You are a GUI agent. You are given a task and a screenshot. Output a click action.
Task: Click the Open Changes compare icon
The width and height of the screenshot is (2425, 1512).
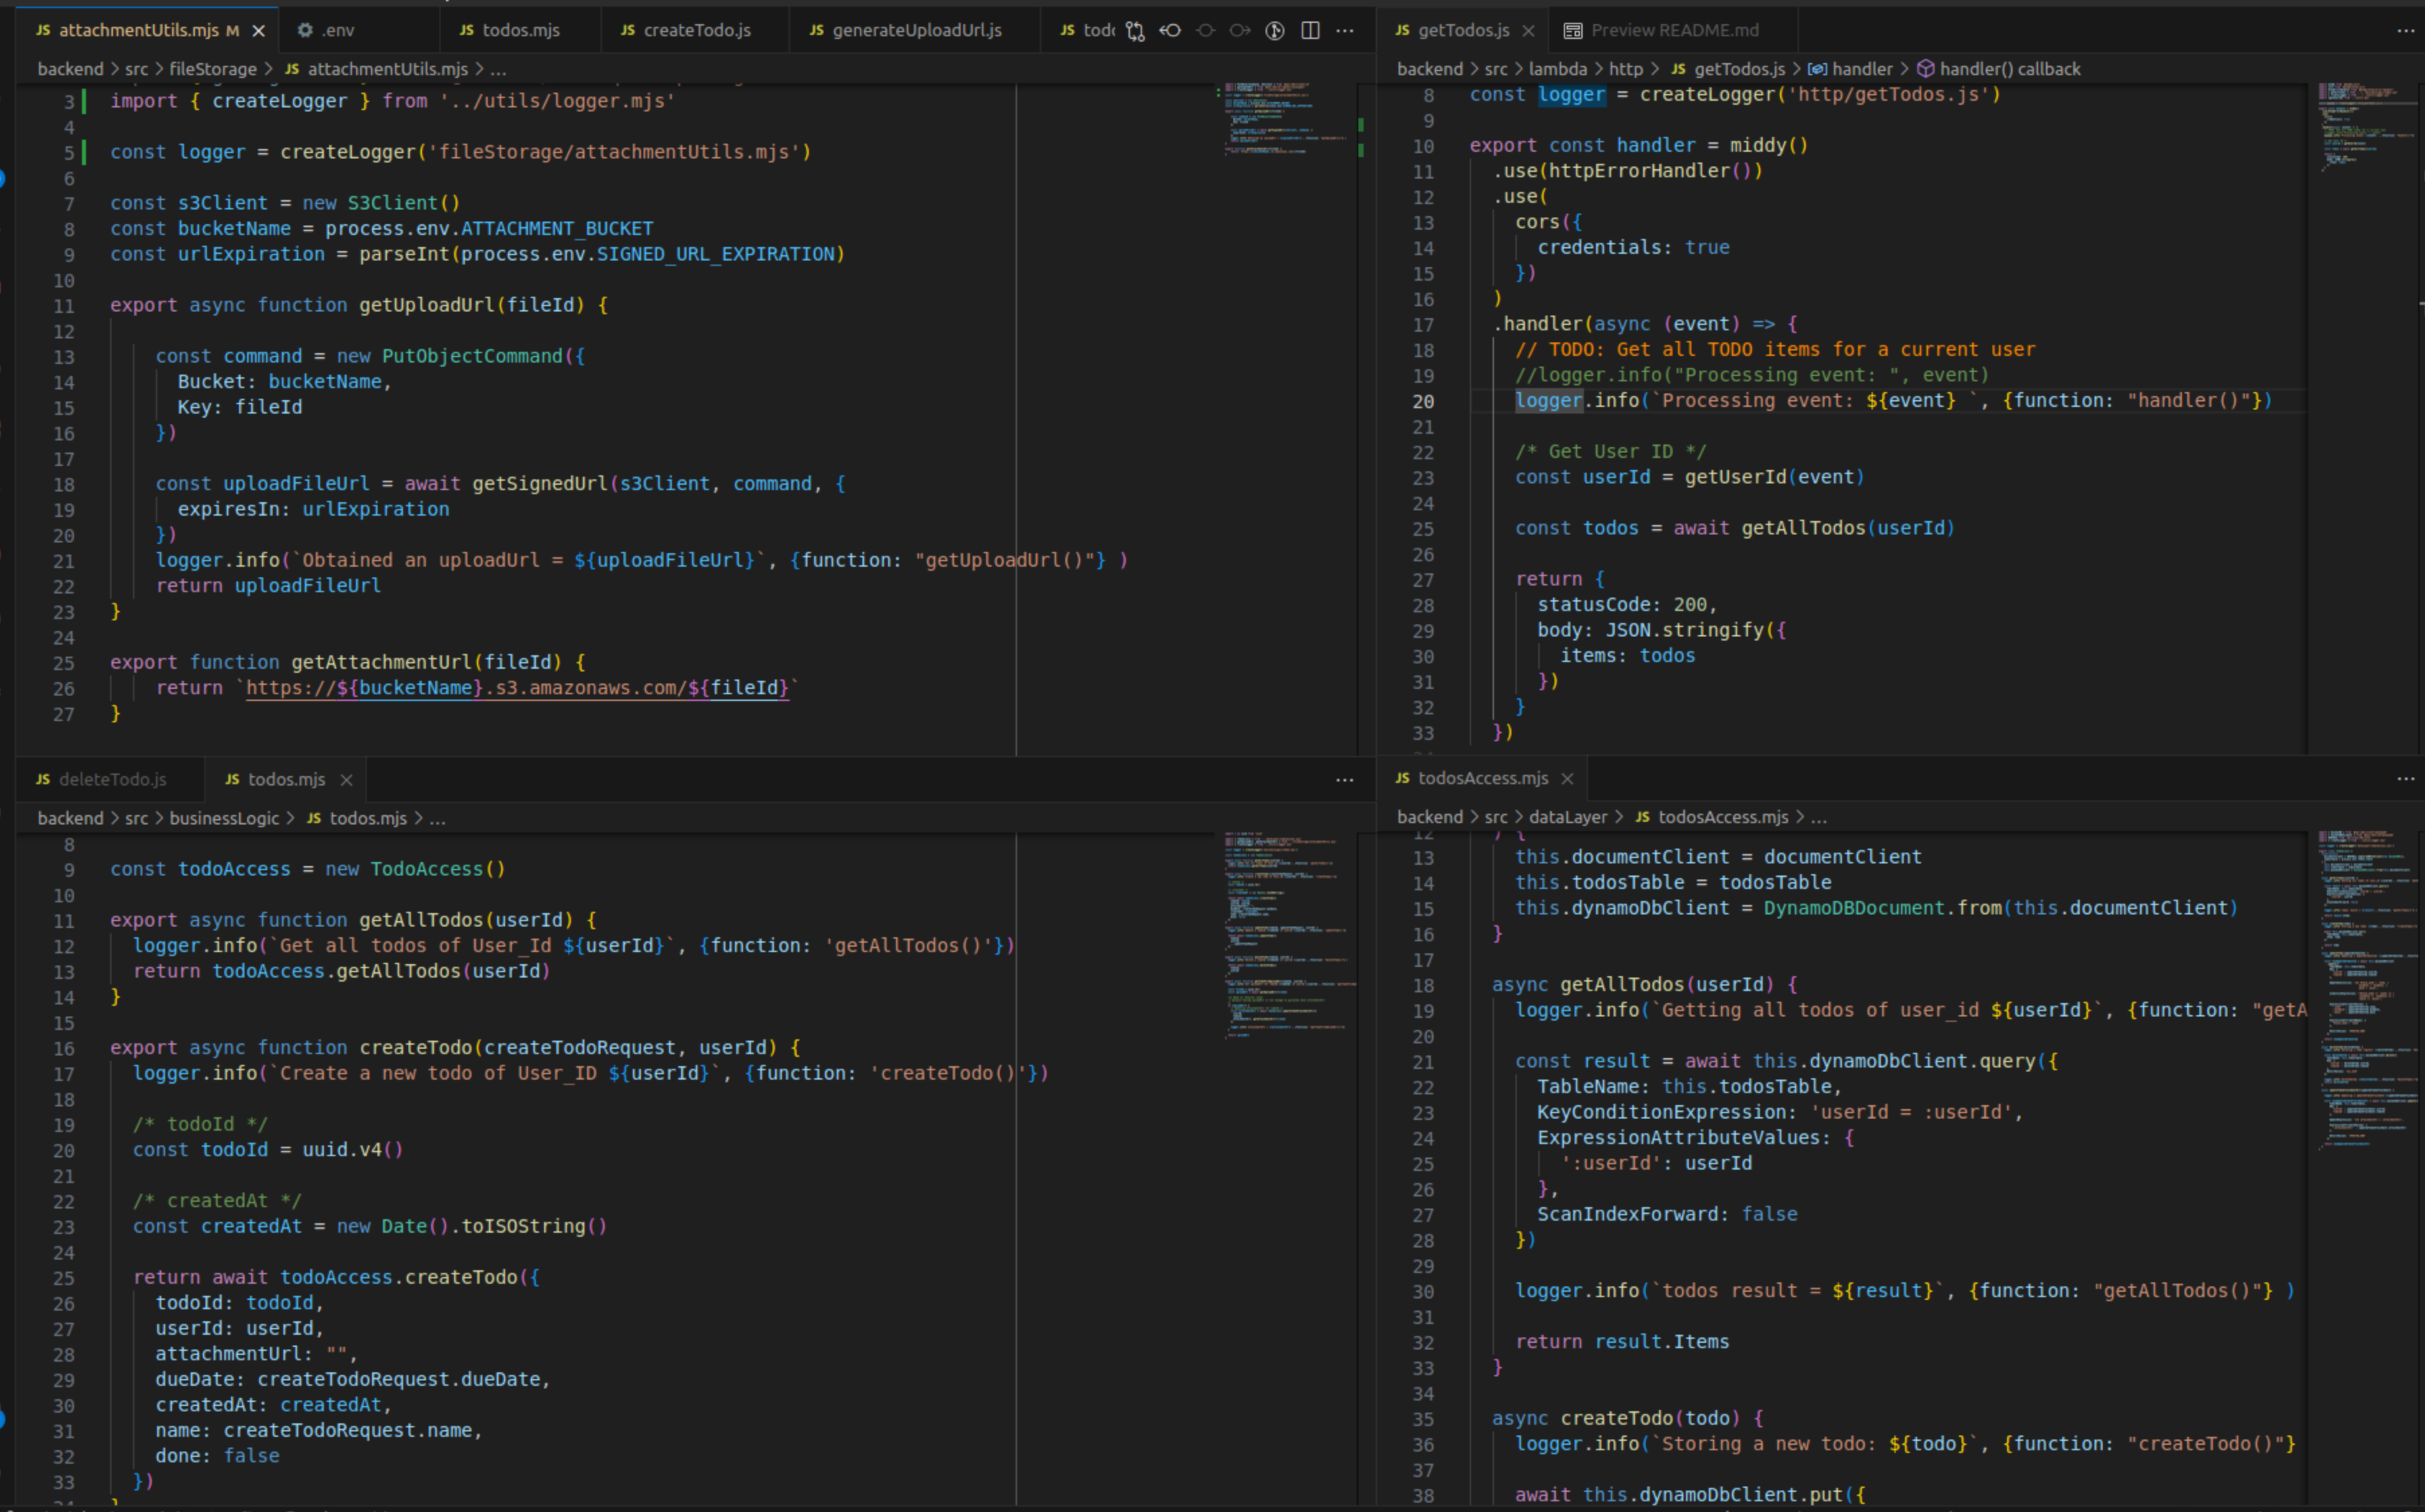point(1135,31)
